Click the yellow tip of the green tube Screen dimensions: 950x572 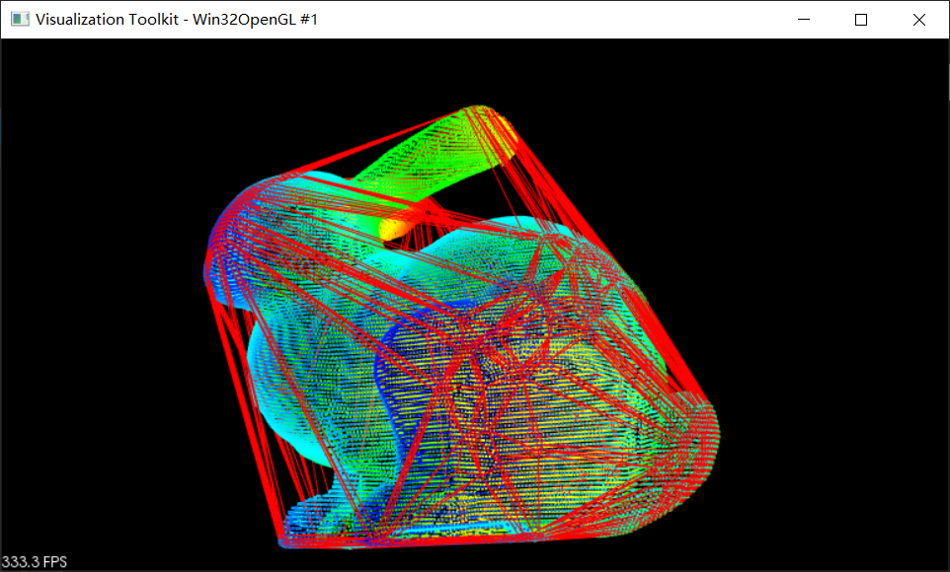pyautogui.click(x=394, y=228)
